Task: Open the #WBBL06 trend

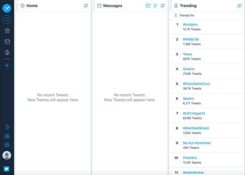Action: pyautogui.click(x=191, y=39)
